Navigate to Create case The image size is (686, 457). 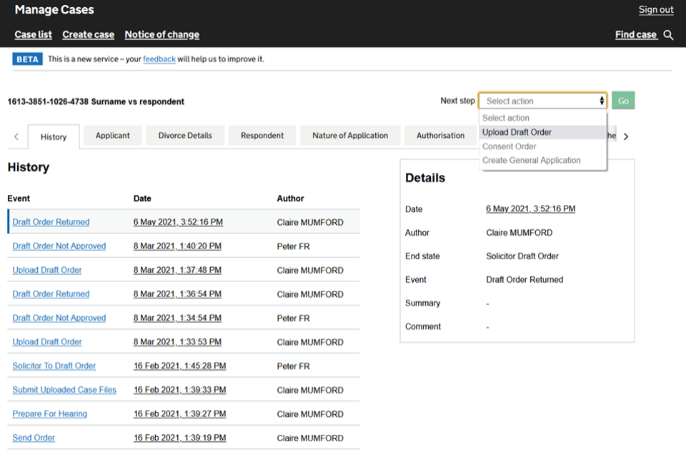click(88, 35)
